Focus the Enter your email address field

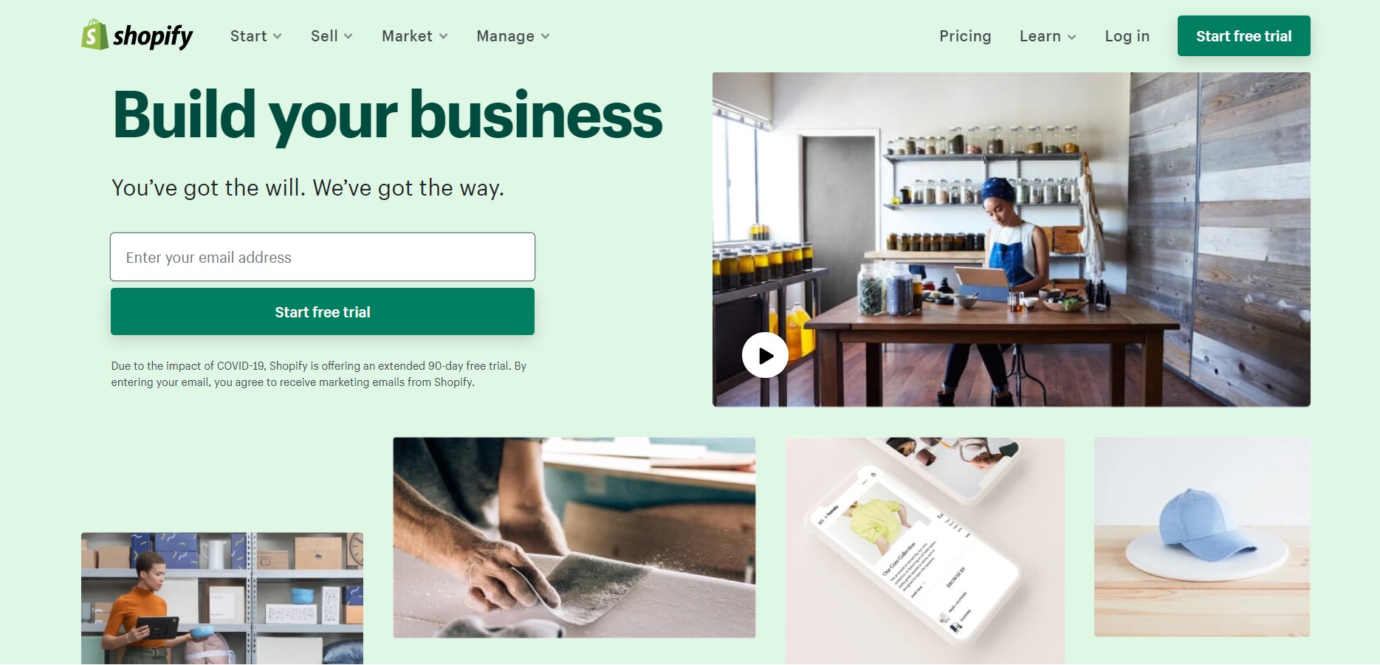click(323, 257)
